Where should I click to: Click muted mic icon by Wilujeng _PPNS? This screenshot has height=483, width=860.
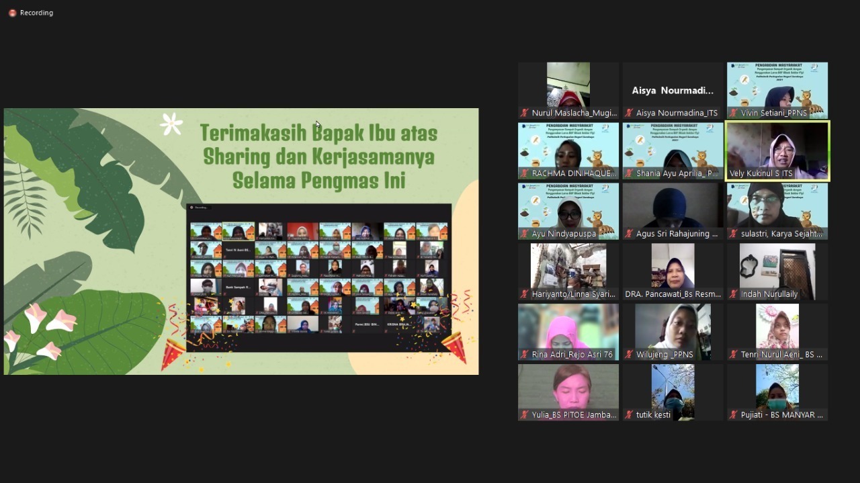(630, 355)
